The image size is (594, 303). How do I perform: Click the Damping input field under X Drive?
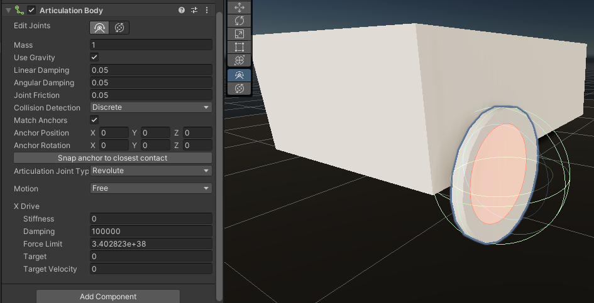(x=151, y=231)
